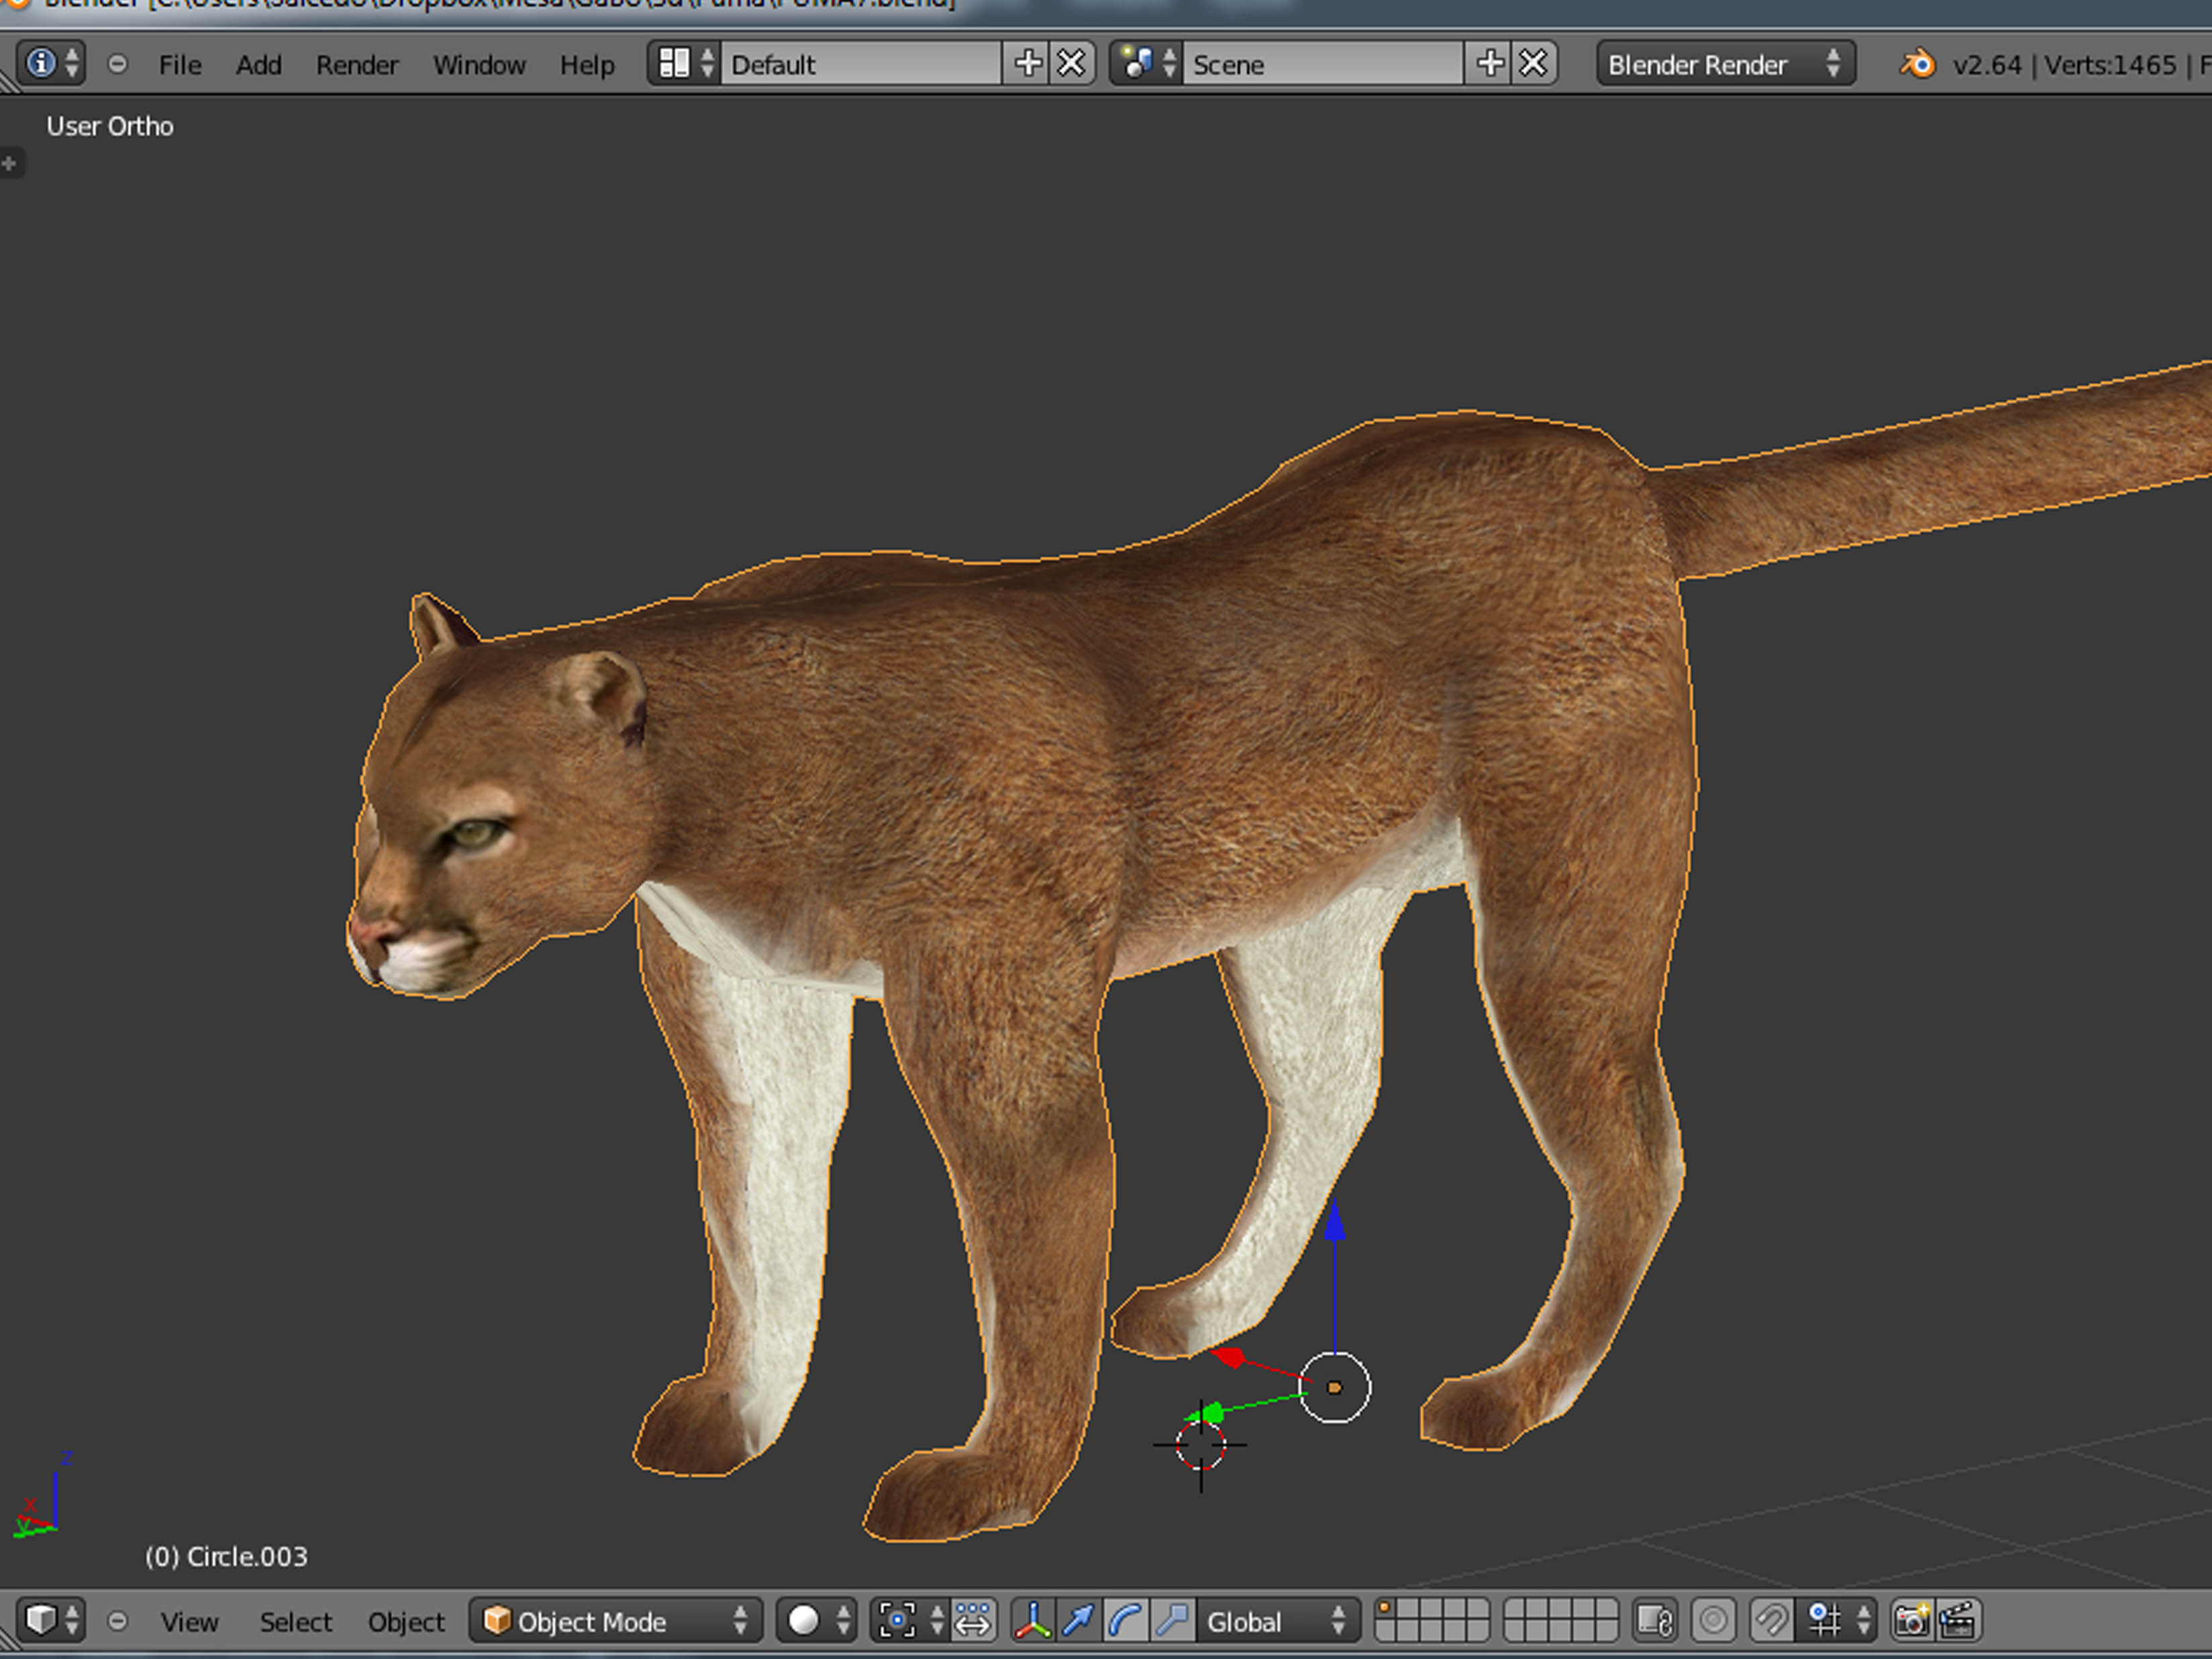
Task: Enable the scale manipulator icon
Action: [1173, 1620]
